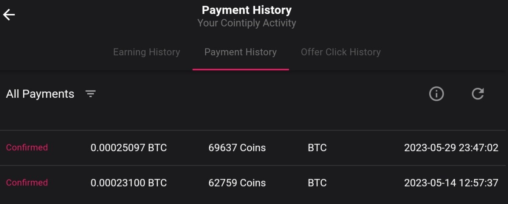This screenshot has height=204, width=508.
Task: Go back using the arrow icon
Action: (x=9, y=15)
